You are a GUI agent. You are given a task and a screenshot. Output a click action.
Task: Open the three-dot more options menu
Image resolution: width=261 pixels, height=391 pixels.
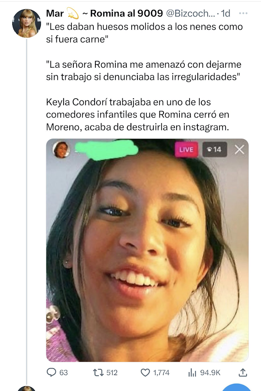tap(243, 13)
